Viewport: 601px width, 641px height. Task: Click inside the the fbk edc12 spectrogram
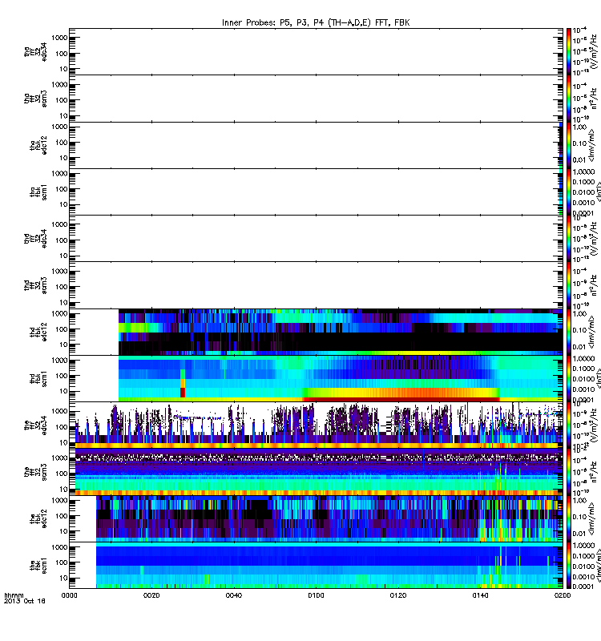pos(329,518)
